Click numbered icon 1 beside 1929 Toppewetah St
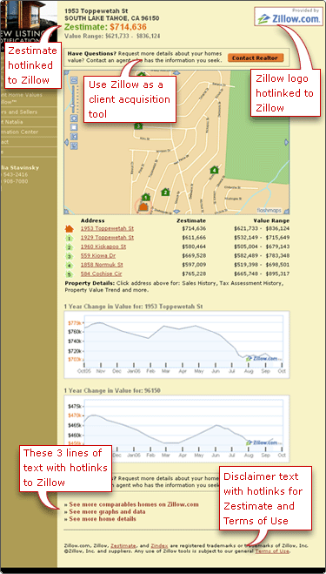The image size is (326, 574). (x=70, y=238)
